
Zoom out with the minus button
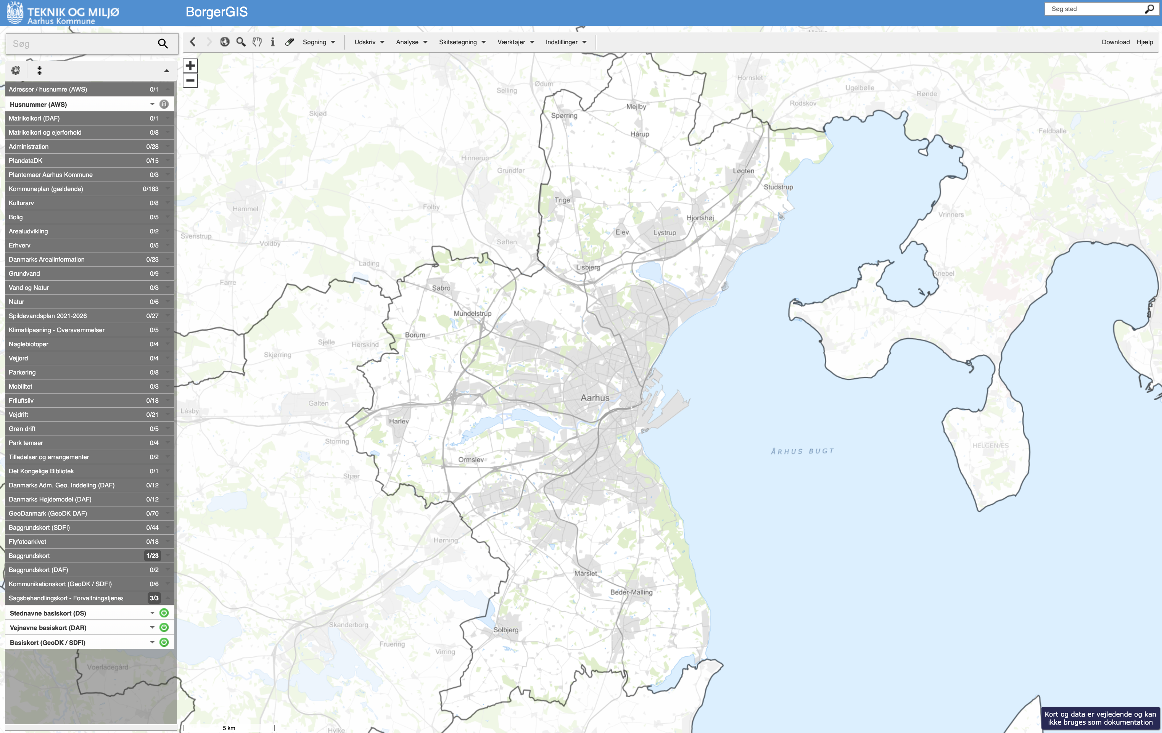tap(190, 80)
